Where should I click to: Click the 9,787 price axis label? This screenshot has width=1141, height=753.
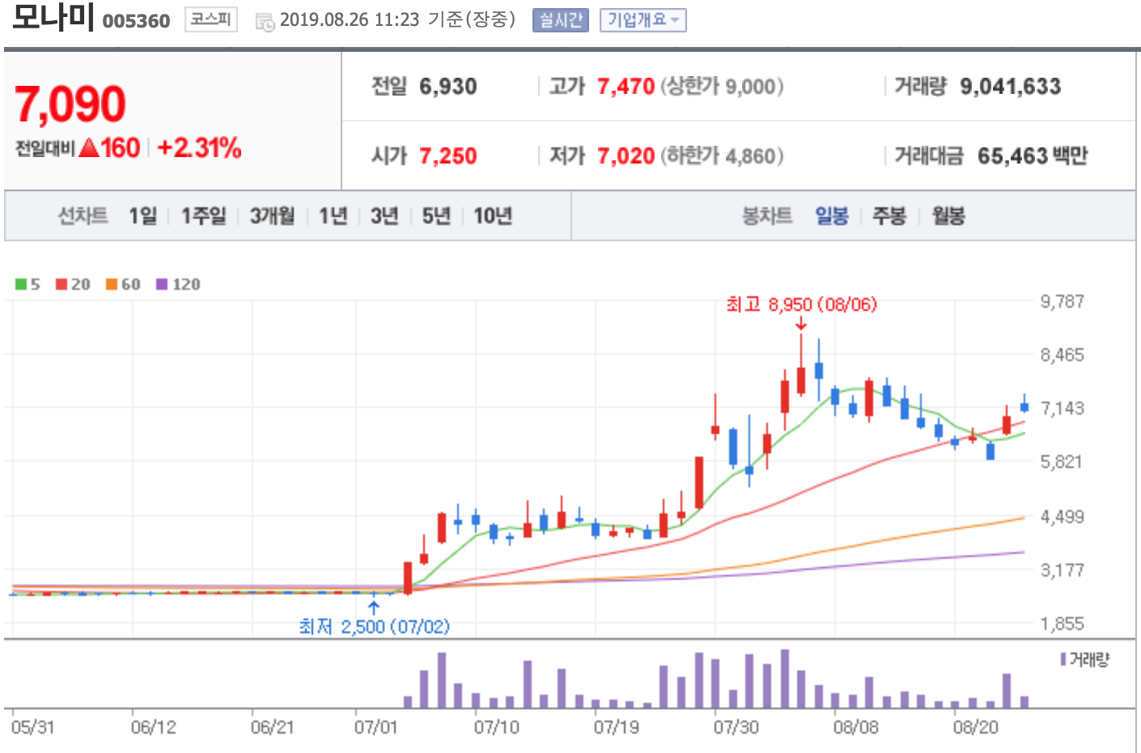point(1062,301)
